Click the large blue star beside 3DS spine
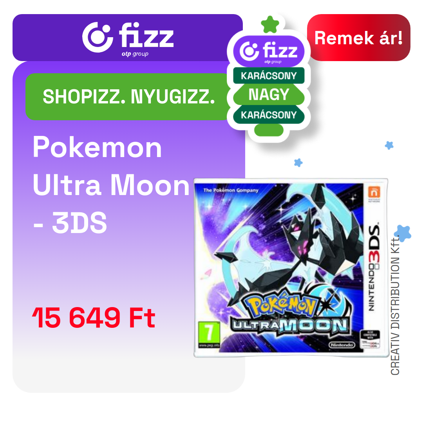This screenshot has height=423, width=423. 403,233
